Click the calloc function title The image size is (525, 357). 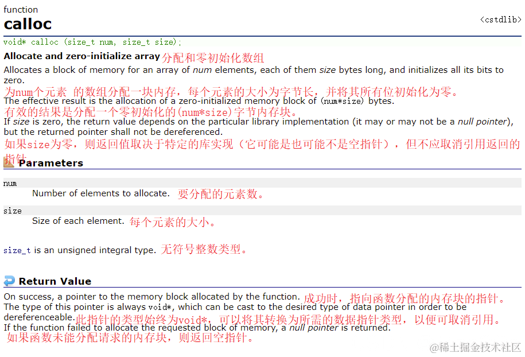click(x=28, y=24)
